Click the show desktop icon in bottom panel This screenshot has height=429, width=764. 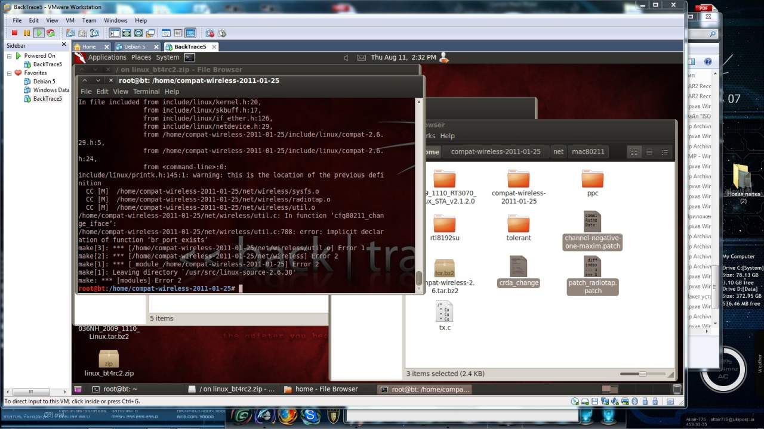coord(78,389)
